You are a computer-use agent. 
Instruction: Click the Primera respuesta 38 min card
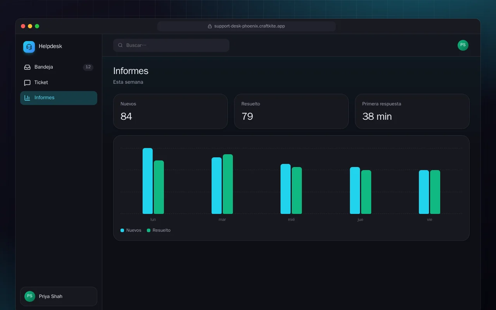(412, 111)
